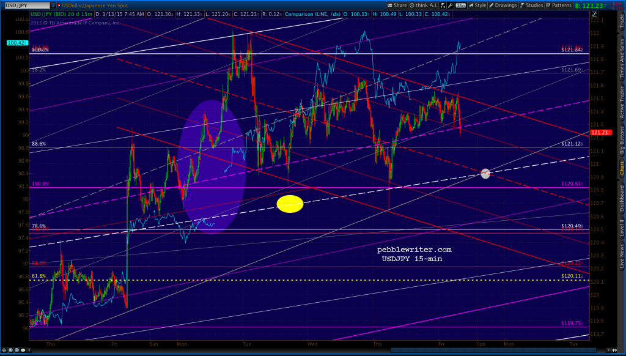This screenshot has width=626, height=356.
Task: Click the pebblewriter.com text annotation
Action: (x=414, y=250)
